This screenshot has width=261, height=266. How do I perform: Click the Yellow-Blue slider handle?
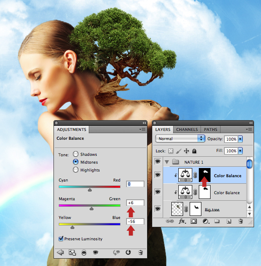(72, 227)
